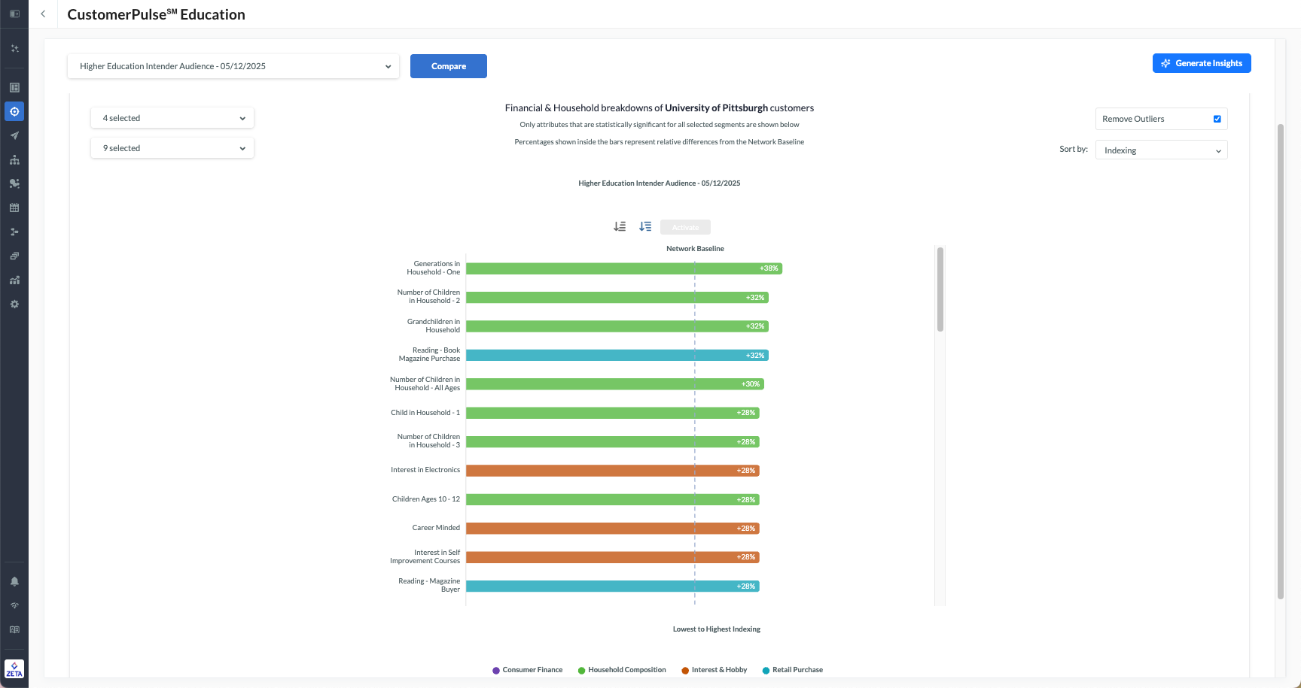
Task: Open the calendar icon in left sidebar
Action: click(14, 208)
